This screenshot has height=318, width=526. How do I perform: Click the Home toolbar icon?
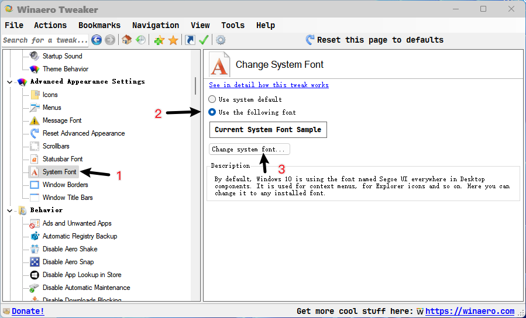tap(126, 40)
